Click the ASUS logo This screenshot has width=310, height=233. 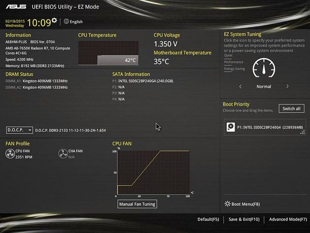click(16, 7)
